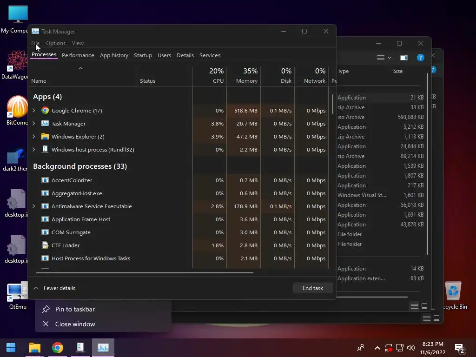Choose Close window in jump list
476x357 pixels.
[103, 324]
